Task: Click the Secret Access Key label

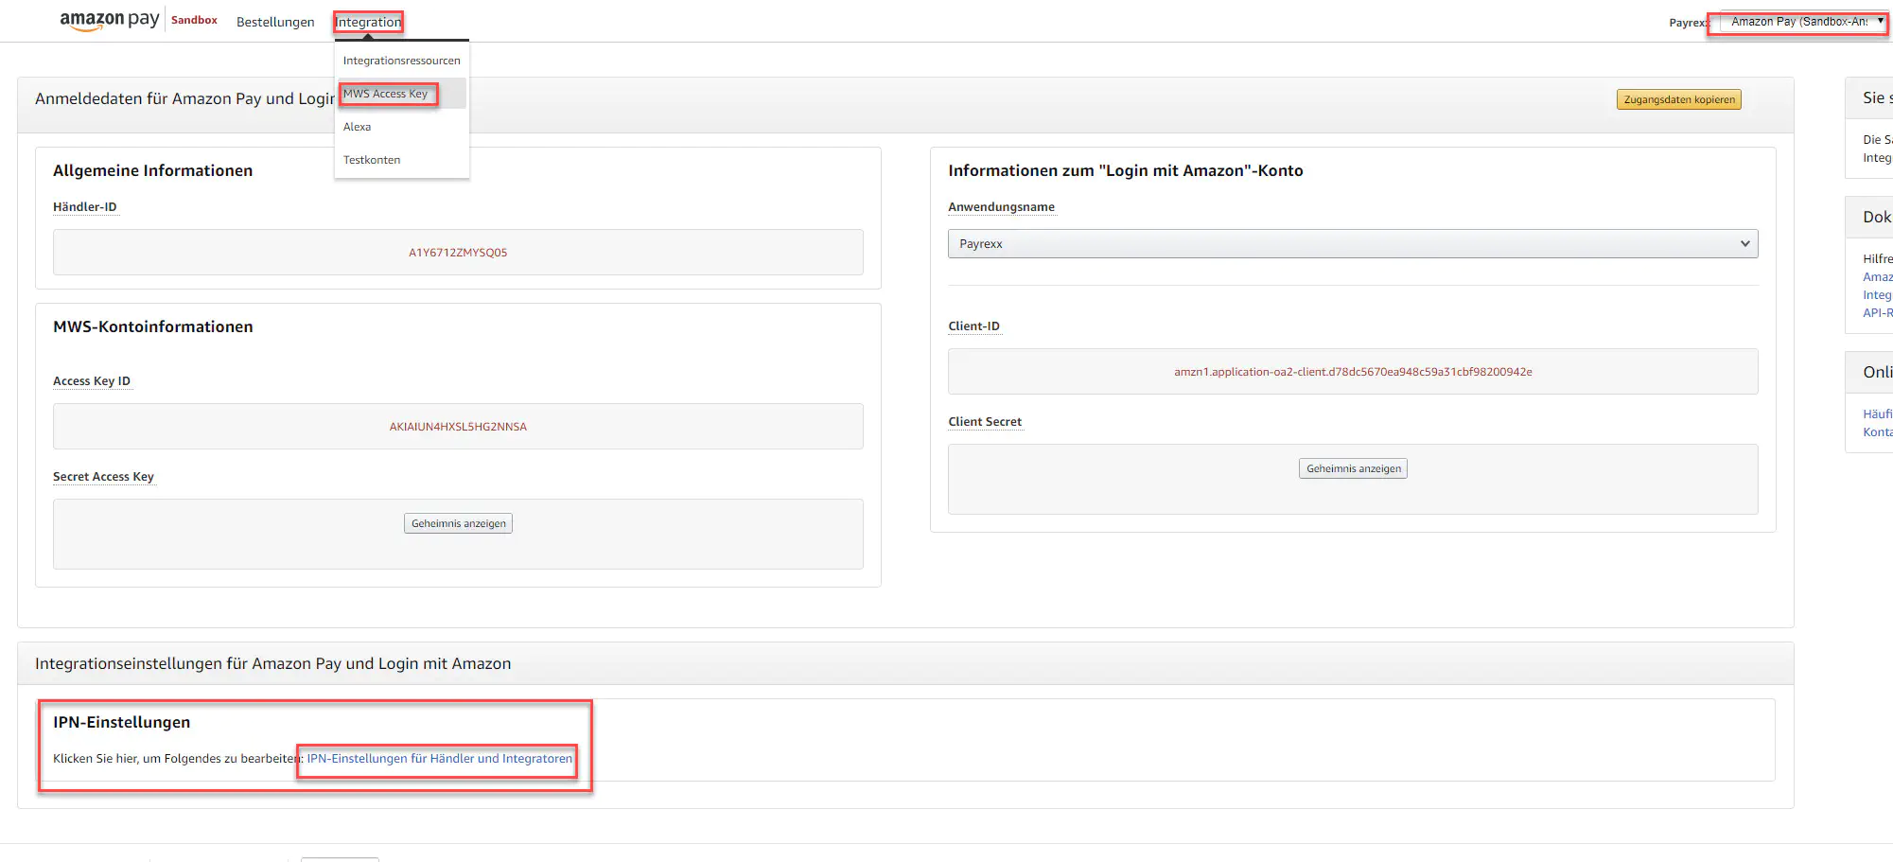Action: 103,477
